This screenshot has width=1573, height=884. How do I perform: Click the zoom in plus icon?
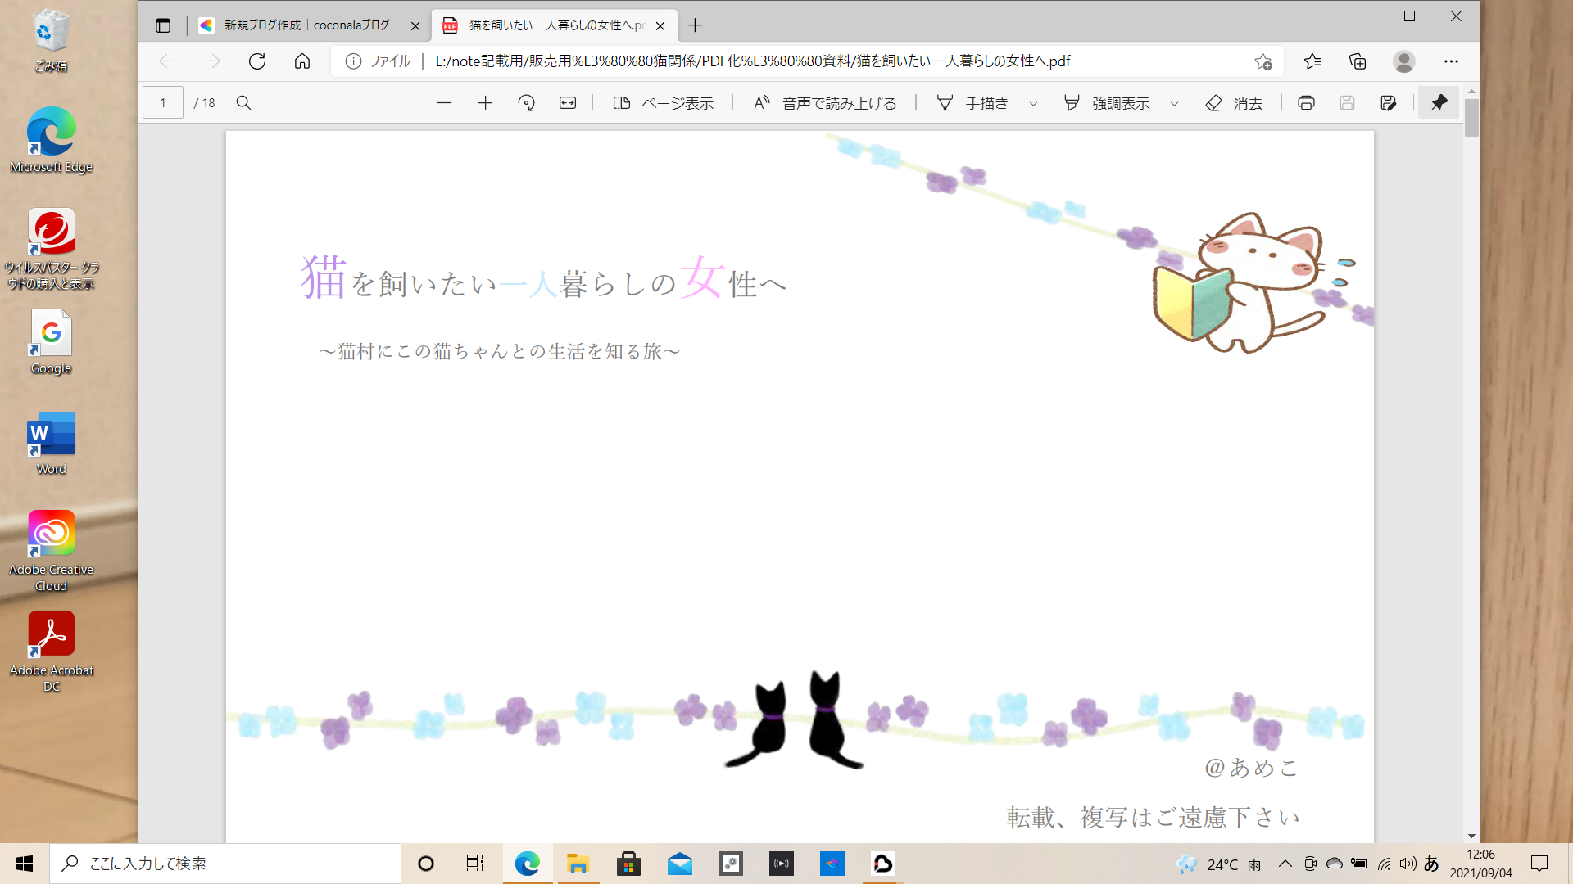pos(485,103)
